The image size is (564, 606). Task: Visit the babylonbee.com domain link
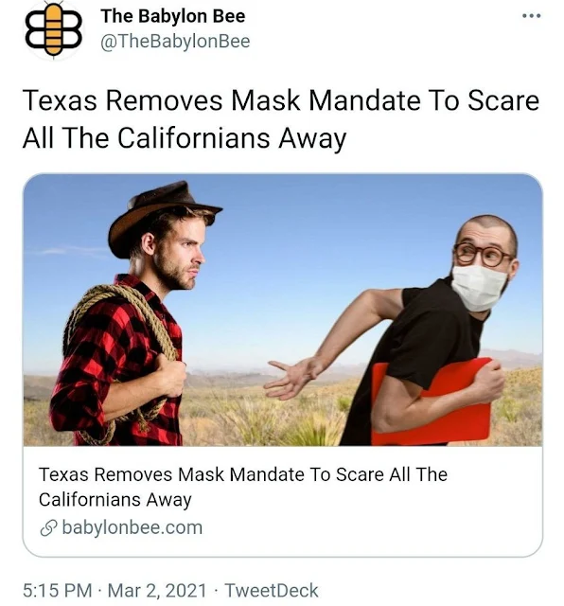pos(132,528)
